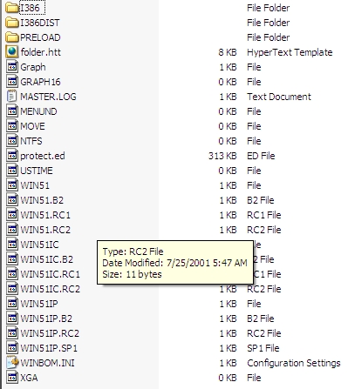Click the XGA file icon
This screenshot has width=348, height=389.
click(12, 378)
